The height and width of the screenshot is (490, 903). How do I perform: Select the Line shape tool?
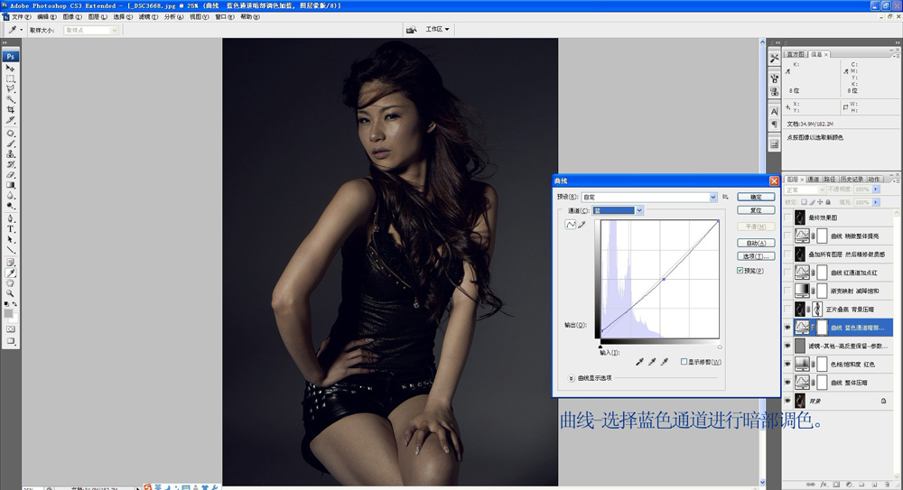point(10,250)
